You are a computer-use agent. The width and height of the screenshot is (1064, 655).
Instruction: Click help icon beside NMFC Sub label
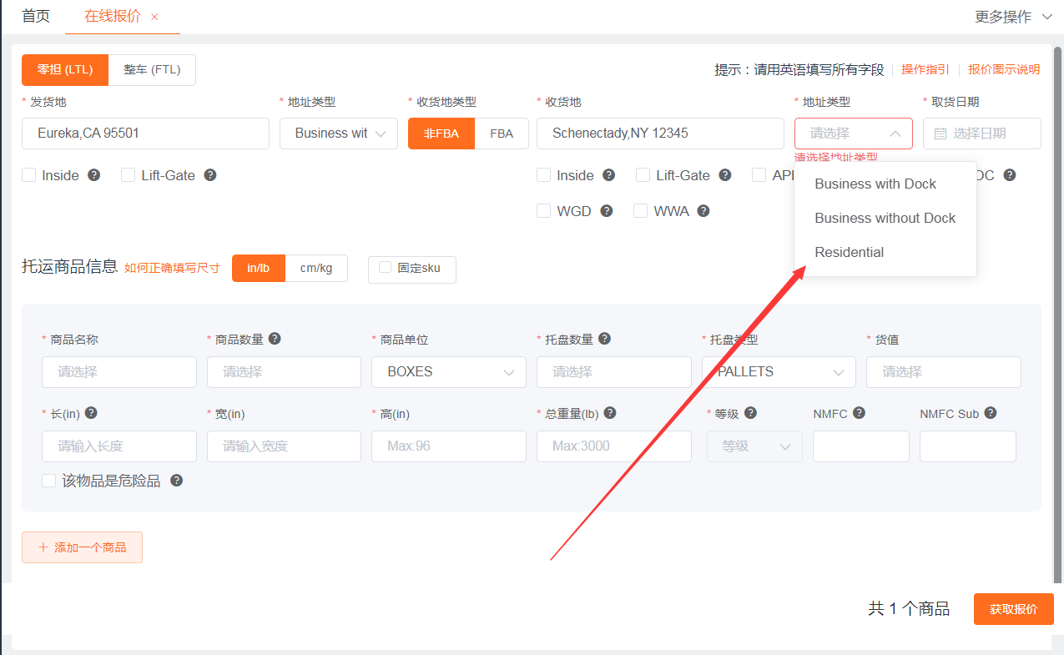click(991, 413)
